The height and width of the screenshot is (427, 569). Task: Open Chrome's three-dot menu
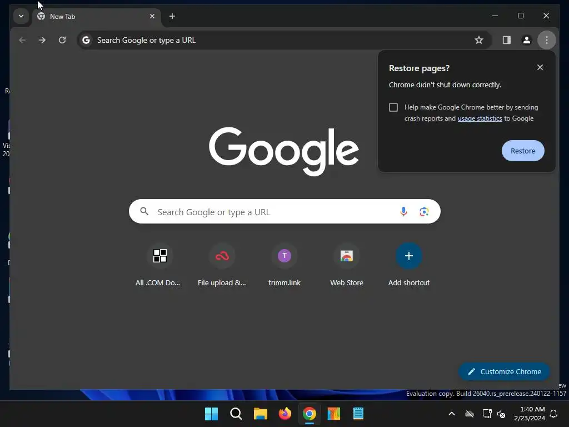547,40
